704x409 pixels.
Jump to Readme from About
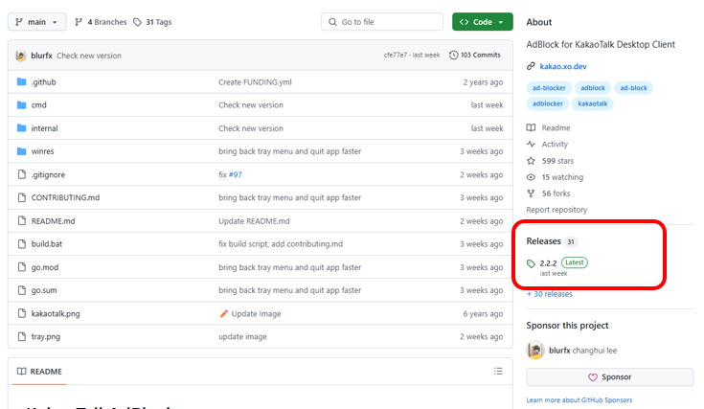coord(556,128)
